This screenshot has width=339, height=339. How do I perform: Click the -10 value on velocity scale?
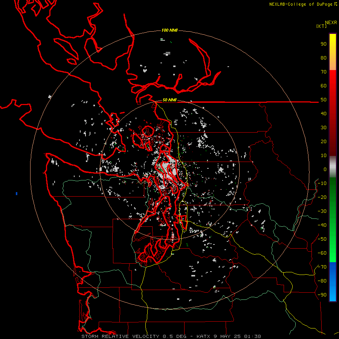click(322, 183)
